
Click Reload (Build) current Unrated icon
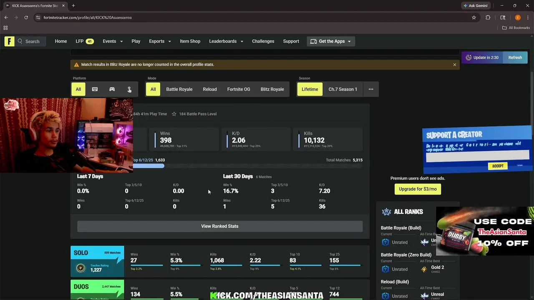pos(385,296)
